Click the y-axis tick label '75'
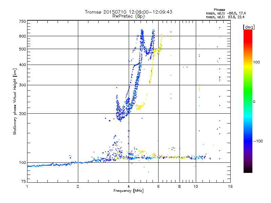The width and height of the screenshot is (271, 203). coord(24,181)
